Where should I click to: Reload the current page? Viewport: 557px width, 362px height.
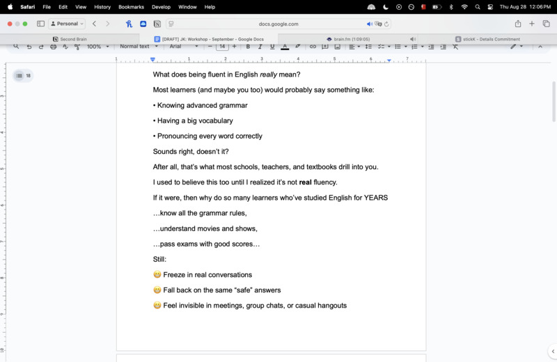[386, 24]
